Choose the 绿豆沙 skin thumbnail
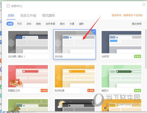 tap(122, 76)
